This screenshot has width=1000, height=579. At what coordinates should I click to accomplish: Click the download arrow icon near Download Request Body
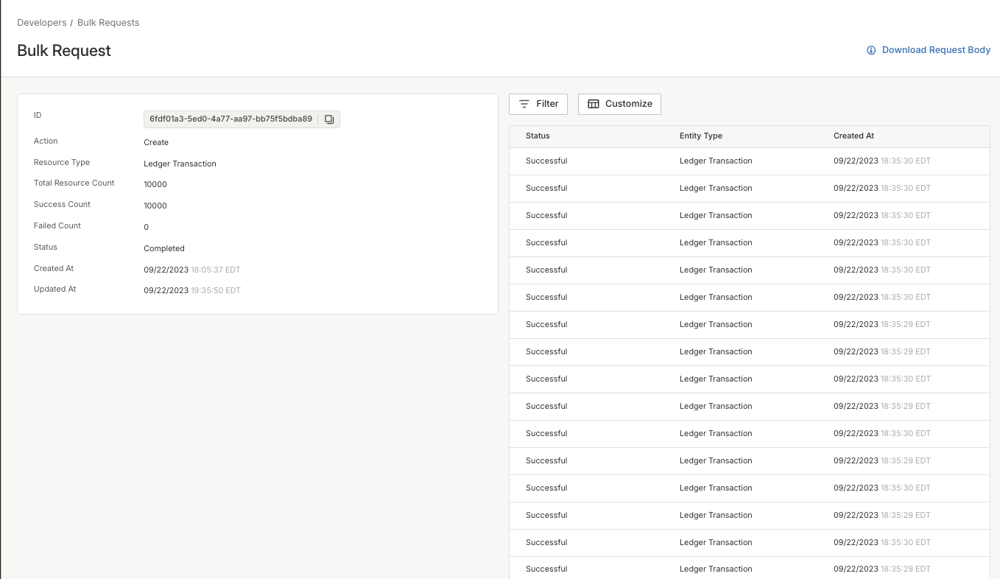pyautogui.click(x=871, y=50)
